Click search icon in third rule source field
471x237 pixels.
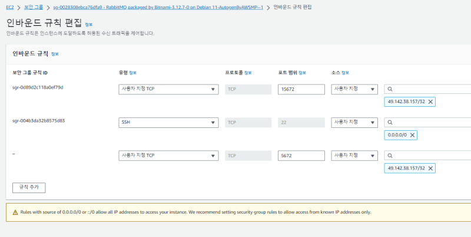(390, 156)
